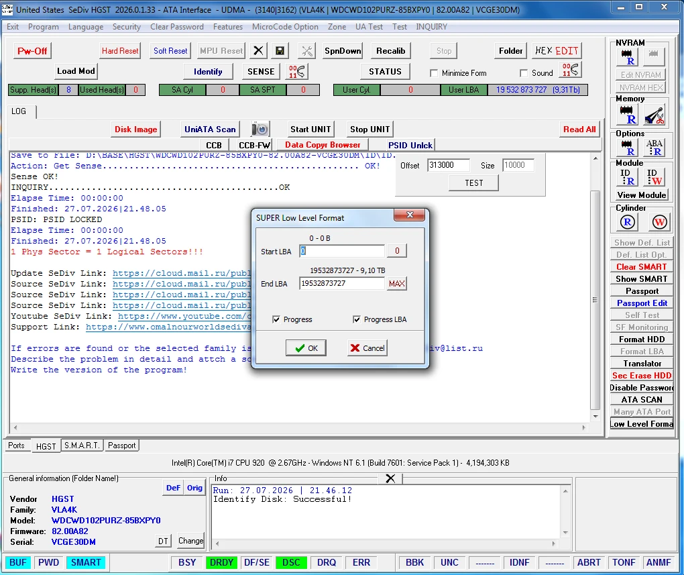Close the SUPER Low Level Format dialog
The height and width of the screenshot is (575, 684).
(x=409, y=215)
